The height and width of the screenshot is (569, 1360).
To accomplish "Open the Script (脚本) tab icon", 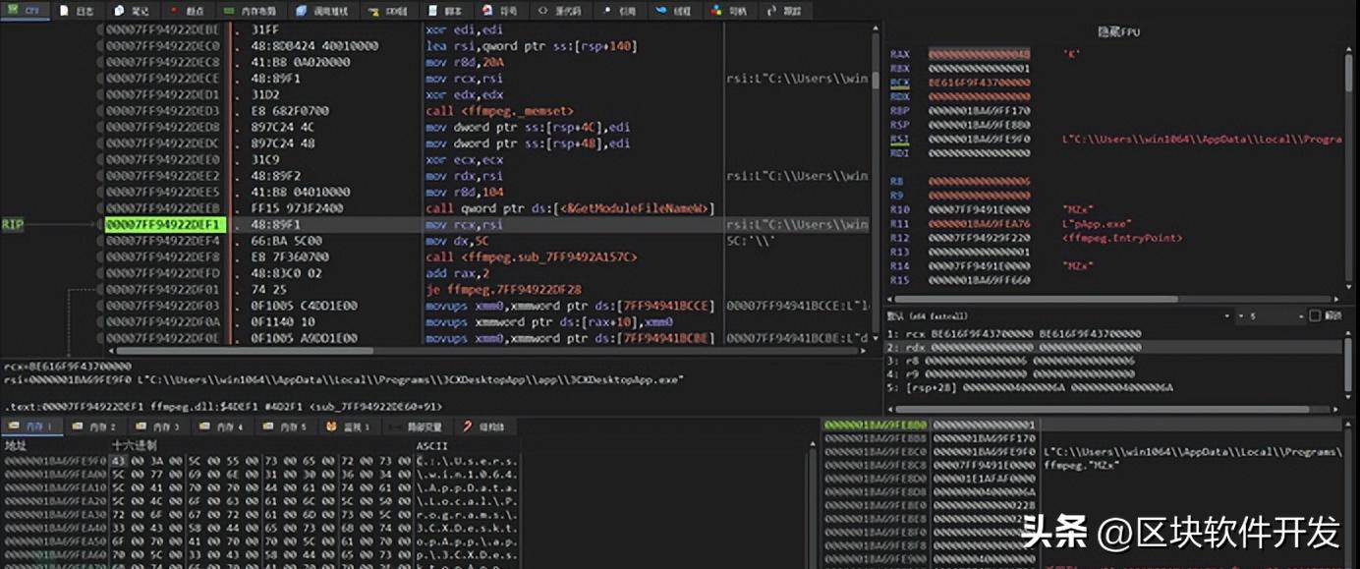I will 433,11.
